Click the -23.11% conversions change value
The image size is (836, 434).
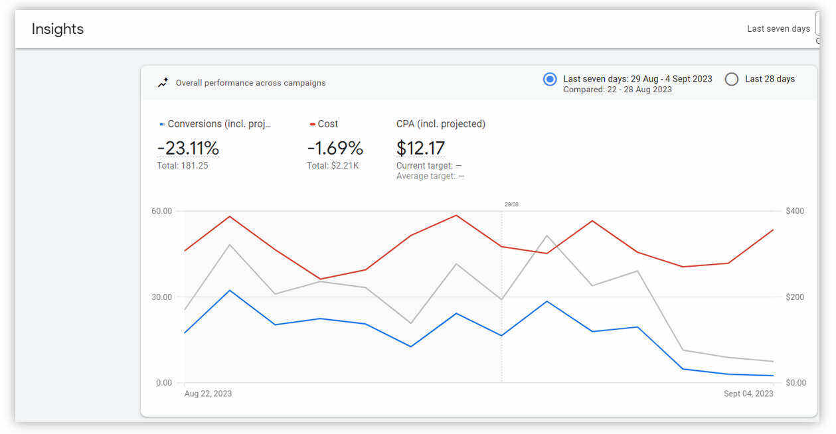[x=188, y=147]
